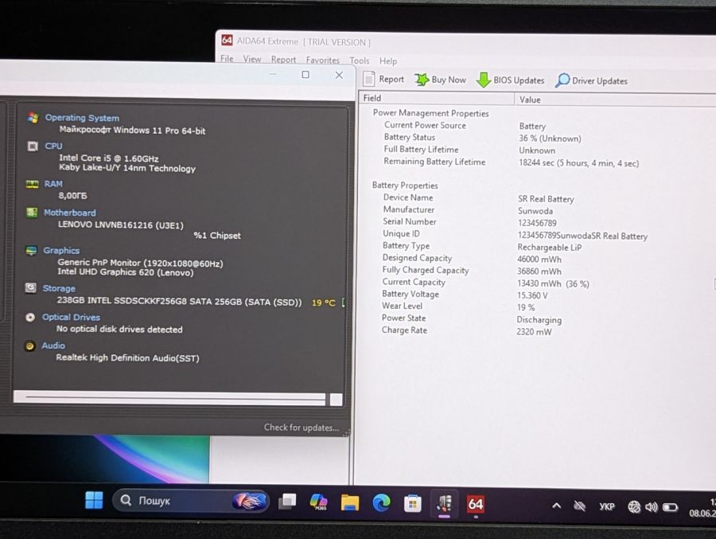The width and height of the screenshot is (716, 539).
Task: Open the File menu in AIDA64
Action: point(227,58)
